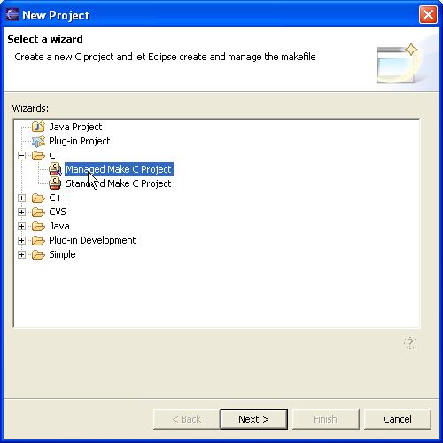
Task: Expand the C++ category
Action: click(x=21, y=198)
